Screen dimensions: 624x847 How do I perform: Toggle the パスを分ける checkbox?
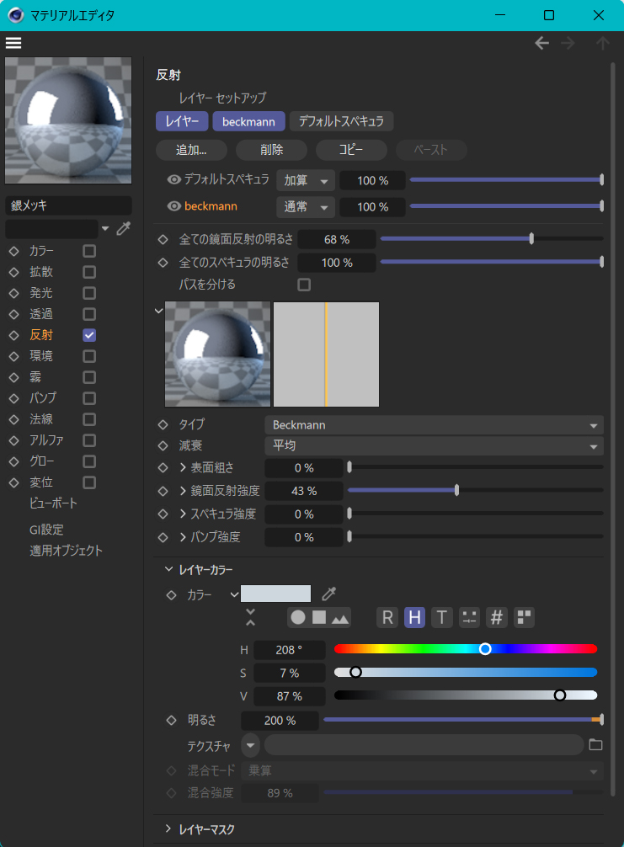click(x=304, y=285)
